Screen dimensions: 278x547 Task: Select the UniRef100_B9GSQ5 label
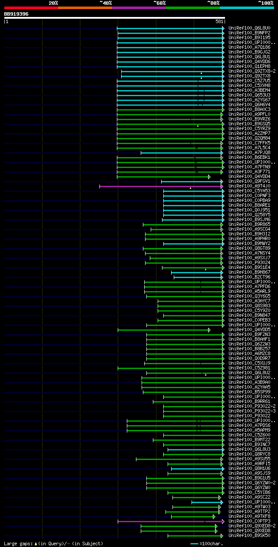point(249,124)
